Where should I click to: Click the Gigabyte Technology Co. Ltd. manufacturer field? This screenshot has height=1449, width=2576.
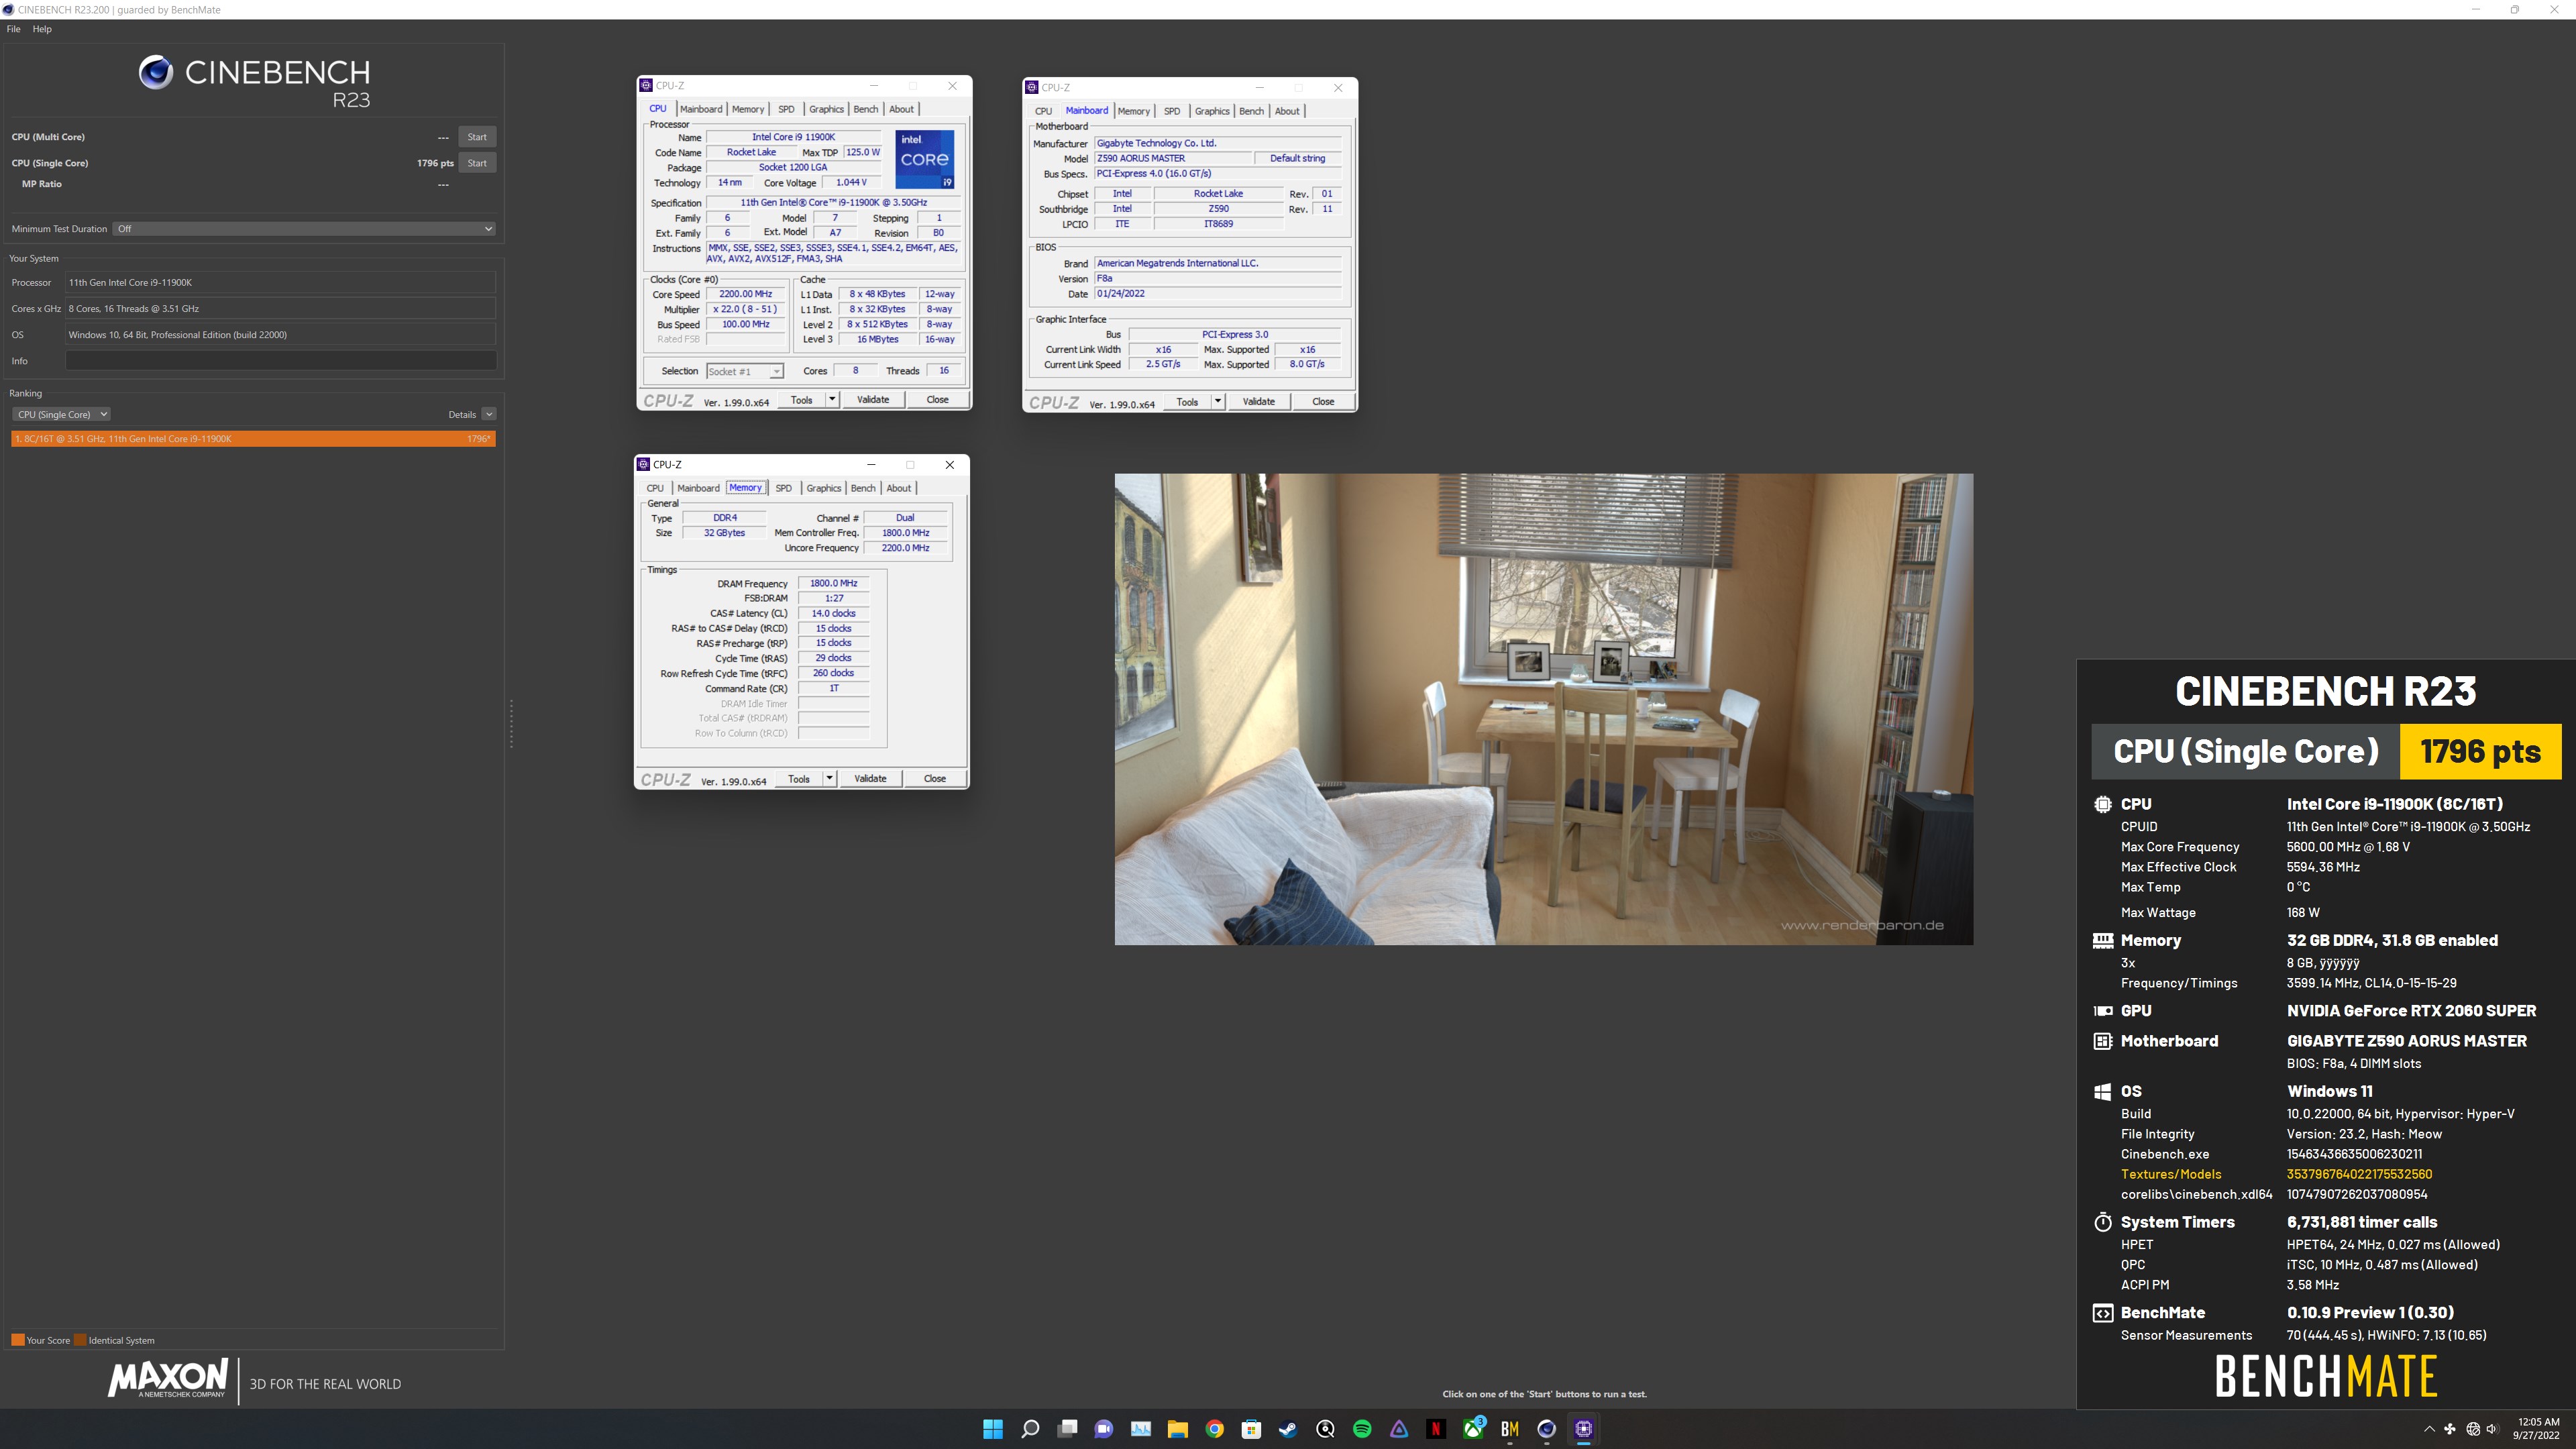coord(1217,143)
